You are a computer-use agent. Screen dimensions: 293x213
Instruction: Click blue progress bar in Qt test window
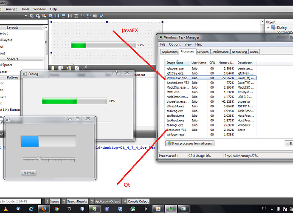(x=48, y=141)
